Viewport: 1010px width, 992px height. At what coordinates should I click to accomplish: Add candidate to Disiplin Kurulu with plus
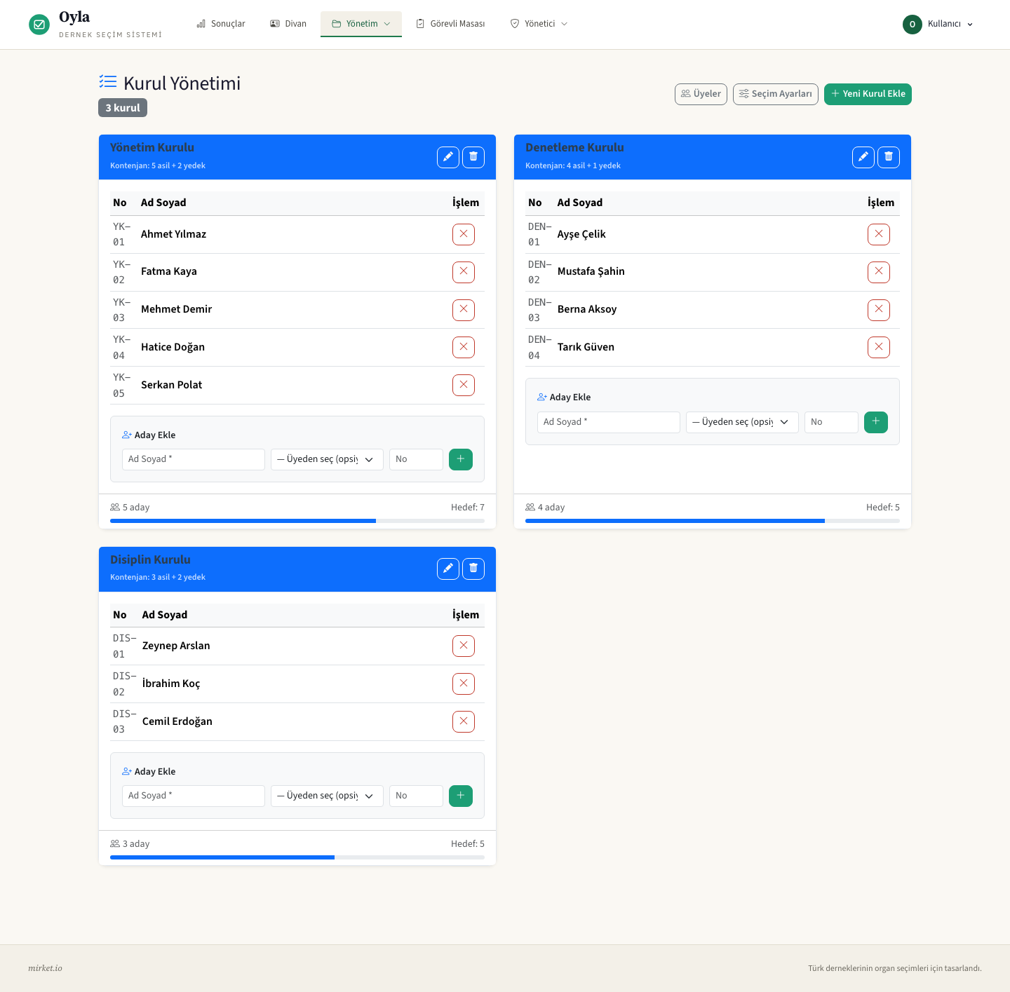pyautogui.click(x=461, y=796)
